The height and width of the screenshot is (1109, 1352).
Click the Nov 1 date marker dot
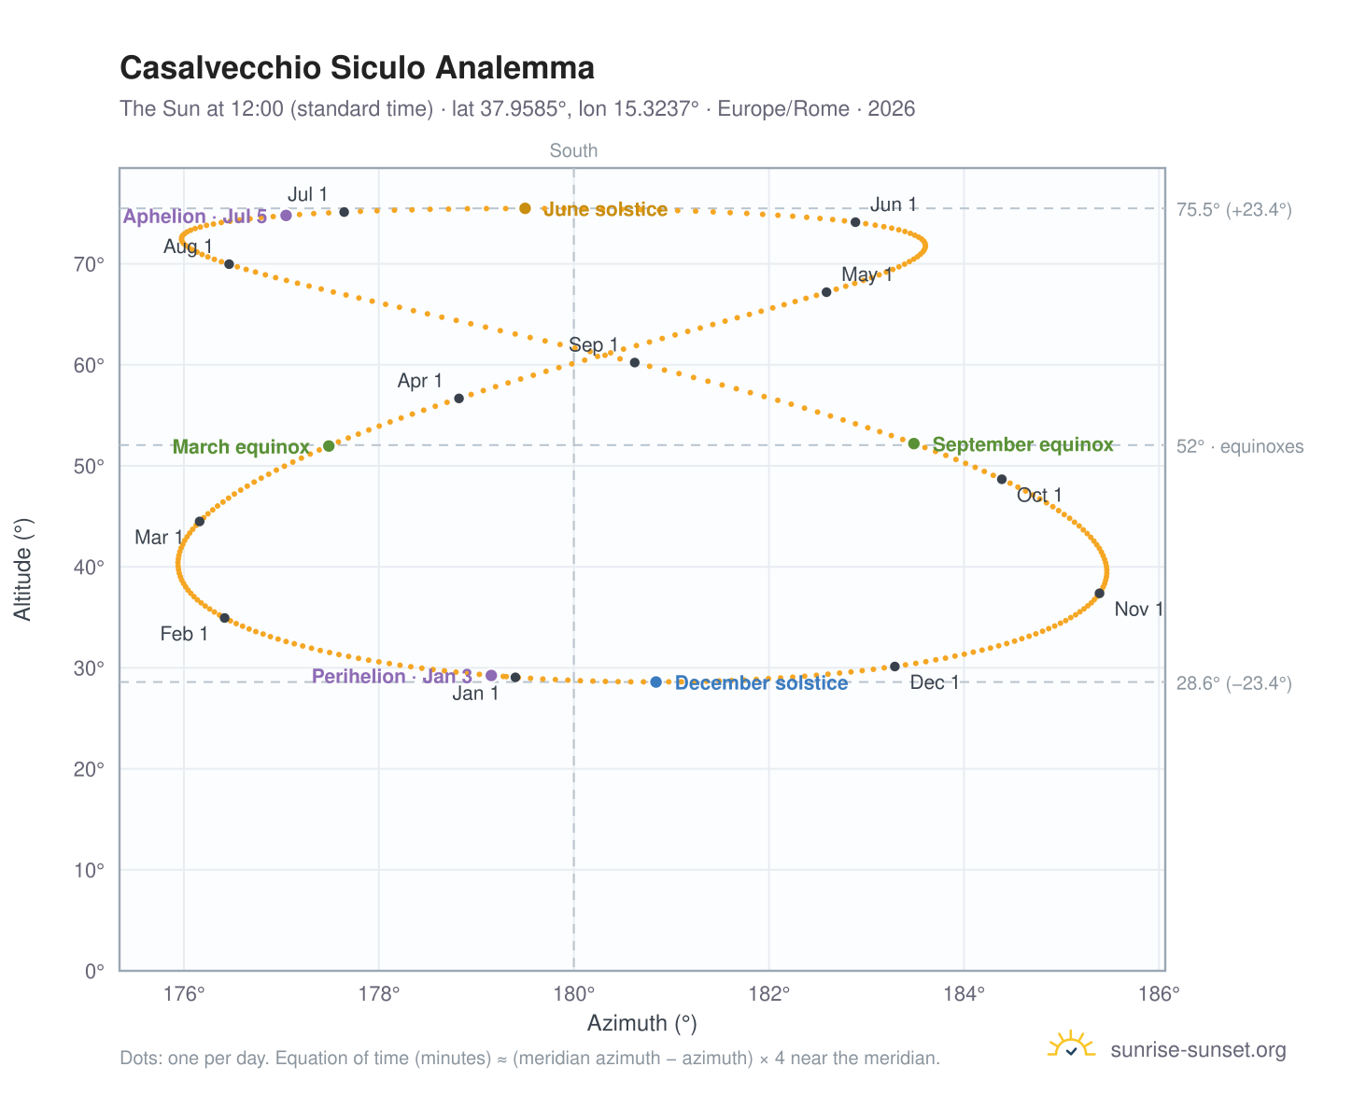[x=1099, y=594]
